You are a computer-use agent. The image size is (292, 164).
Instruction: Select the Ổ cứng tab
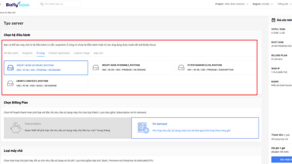[x=40, y=53]
